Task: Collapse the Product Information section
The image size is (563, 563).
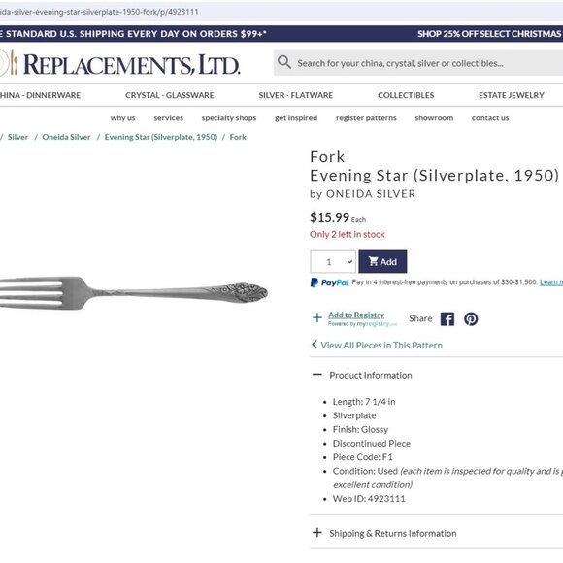Action: [370, 376]
